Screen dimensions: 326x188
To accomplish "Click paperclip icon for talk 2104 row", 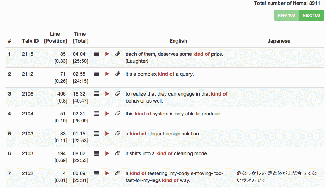I will pos(118,114).
